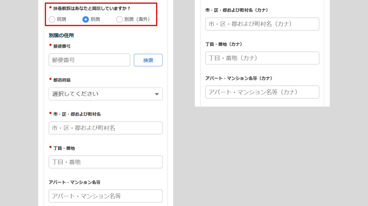The width and height of the screenshot is (368, 206).
Task: Open the 都道府県 dropdown
Action: pyautogui.click(x=106, y=94)
